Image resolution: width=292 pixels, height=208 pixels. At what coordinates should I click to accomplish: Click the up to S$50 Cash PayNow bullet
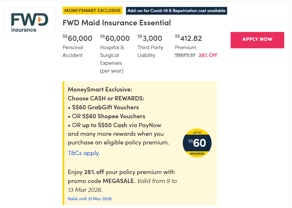click(x=114, y=125)
